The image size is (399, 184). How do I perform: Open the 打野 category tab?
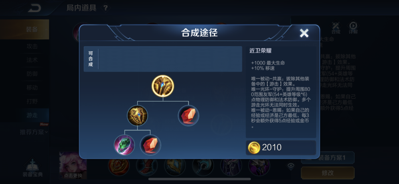point(32,102)
